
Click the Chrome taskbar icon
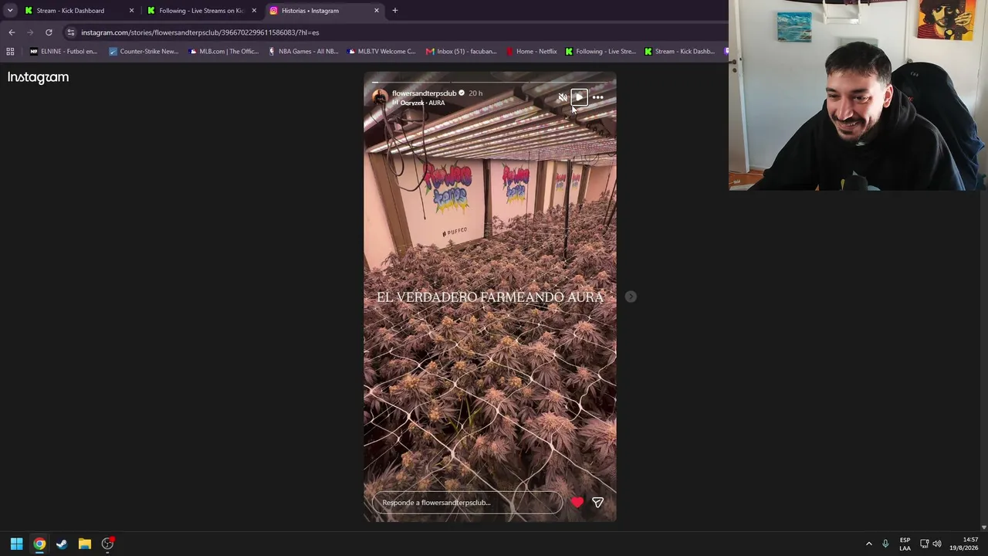pyautogui.click(x=39, y=544)
